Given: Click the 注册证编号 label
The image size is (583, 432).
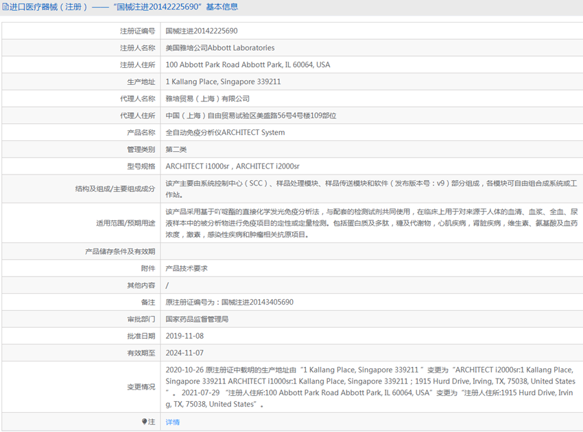Looking at the screenshot, I should (x=138, y=31).
